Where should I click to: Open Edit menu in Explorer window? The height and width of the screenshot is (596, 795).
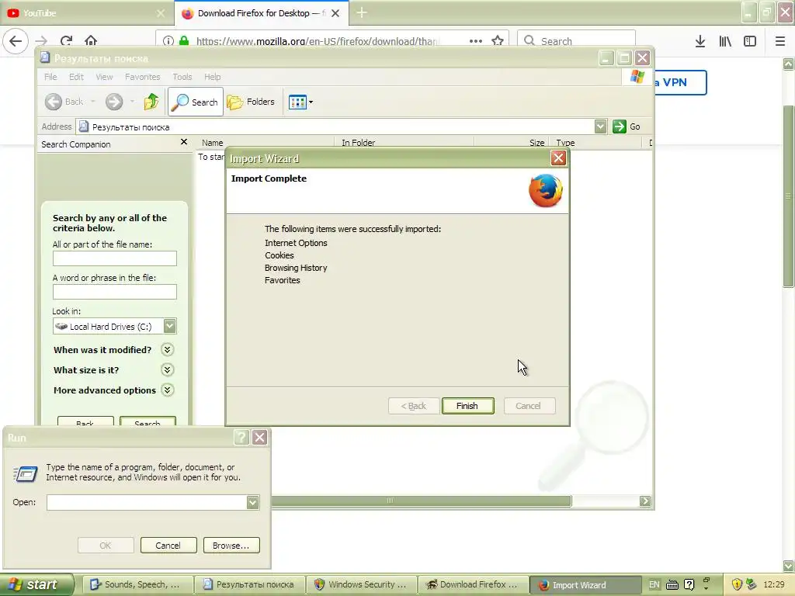pyautogui.click(x=77, y=77)
